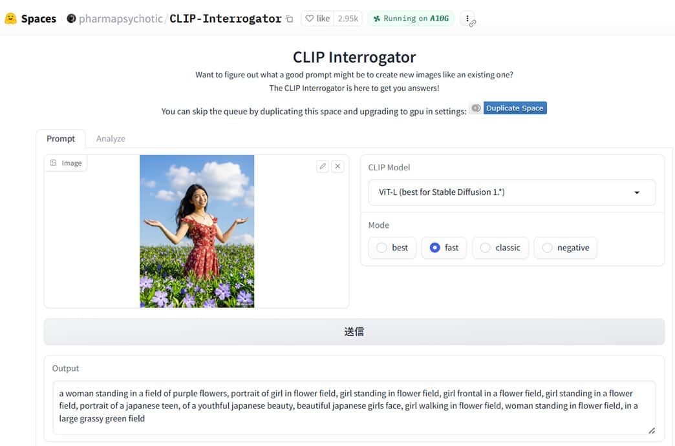The width and height of the screenshot is (675, 446).
Task: Open the CLIP Model dropdown
Action: (512, 192)
